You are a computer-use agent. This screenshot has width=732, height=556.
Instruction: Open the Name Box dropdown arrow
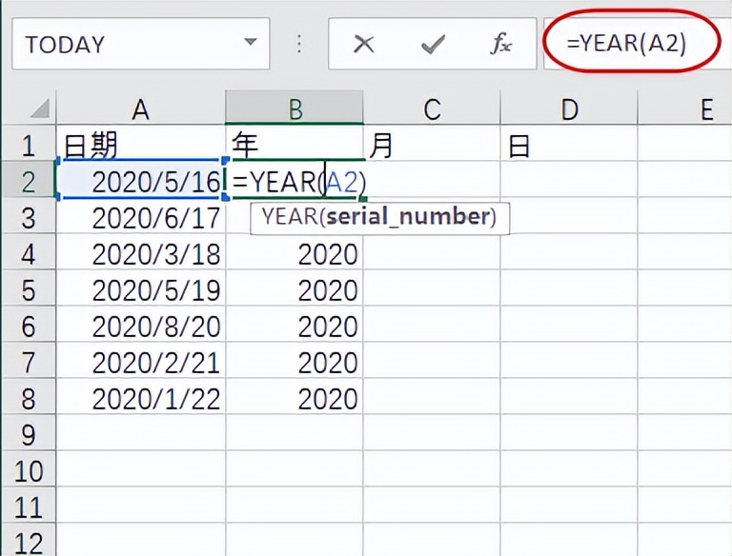click(x=251, y=44)
